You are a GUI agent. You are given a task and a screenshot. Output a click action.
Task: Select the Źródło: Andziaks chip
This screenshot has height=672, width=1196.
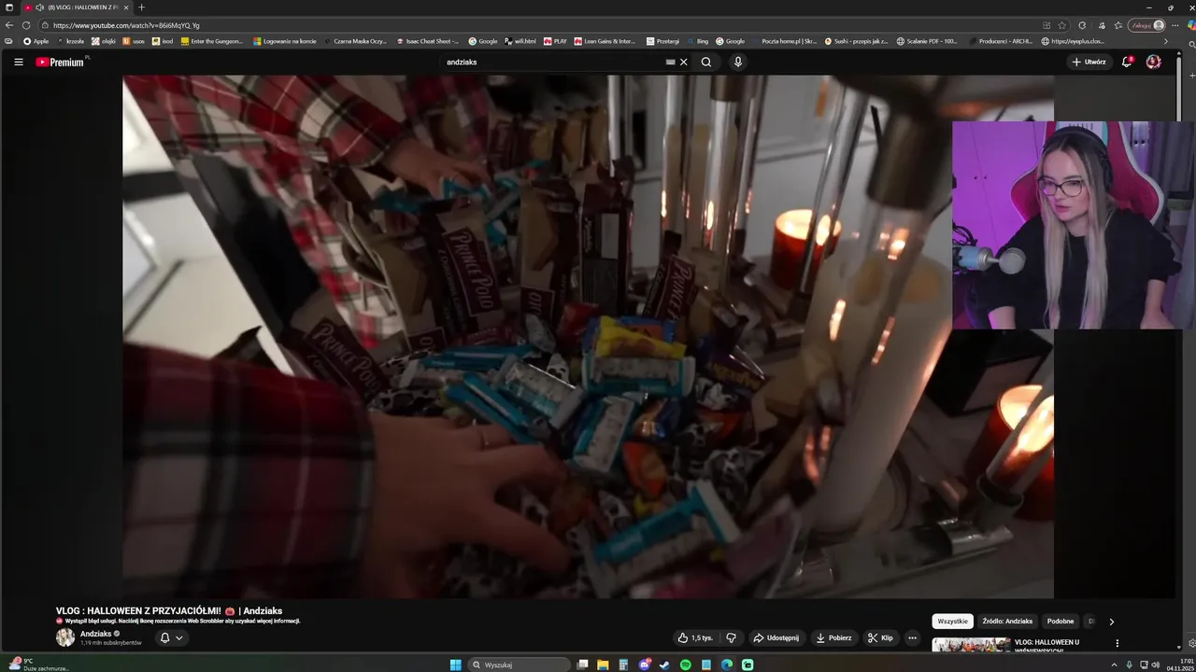point(1007,621)
